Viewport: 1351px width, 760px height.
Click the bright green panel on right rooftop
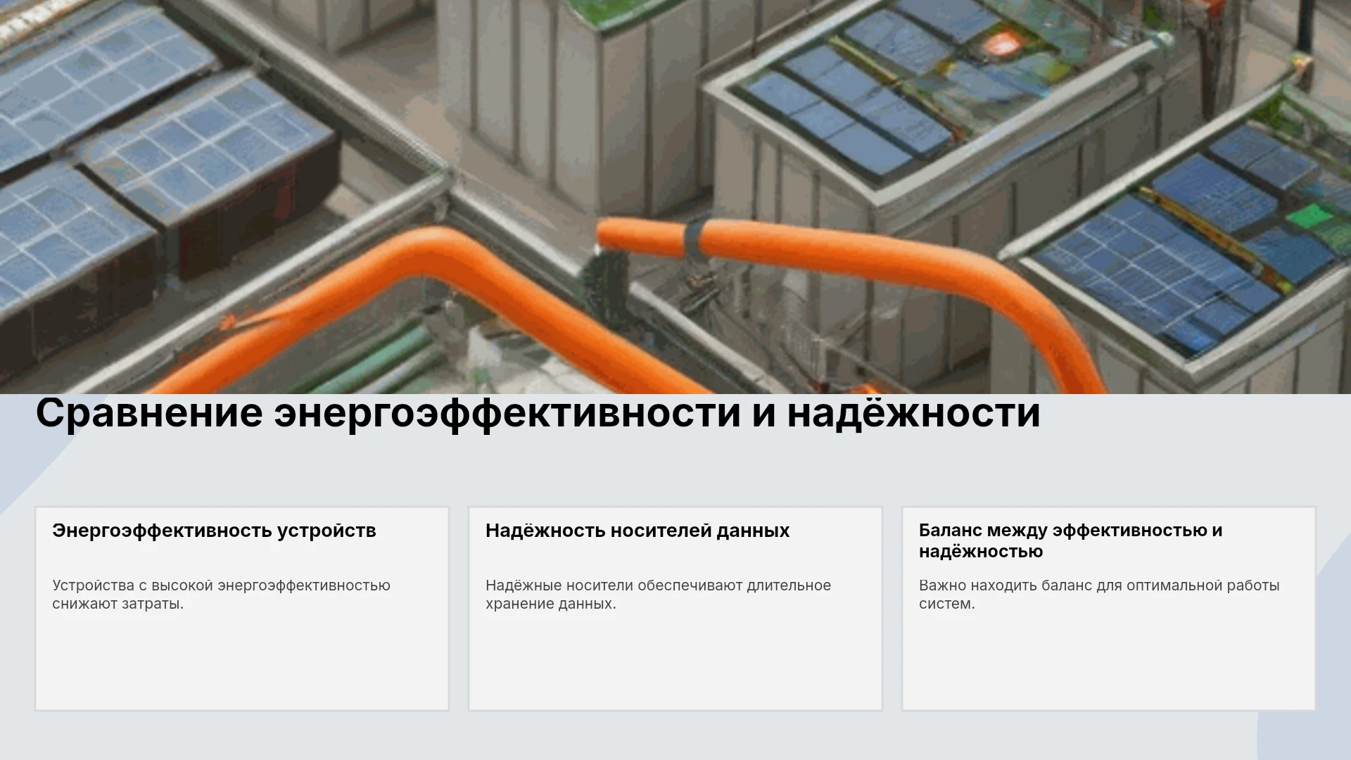click(x=1310, y=215)
